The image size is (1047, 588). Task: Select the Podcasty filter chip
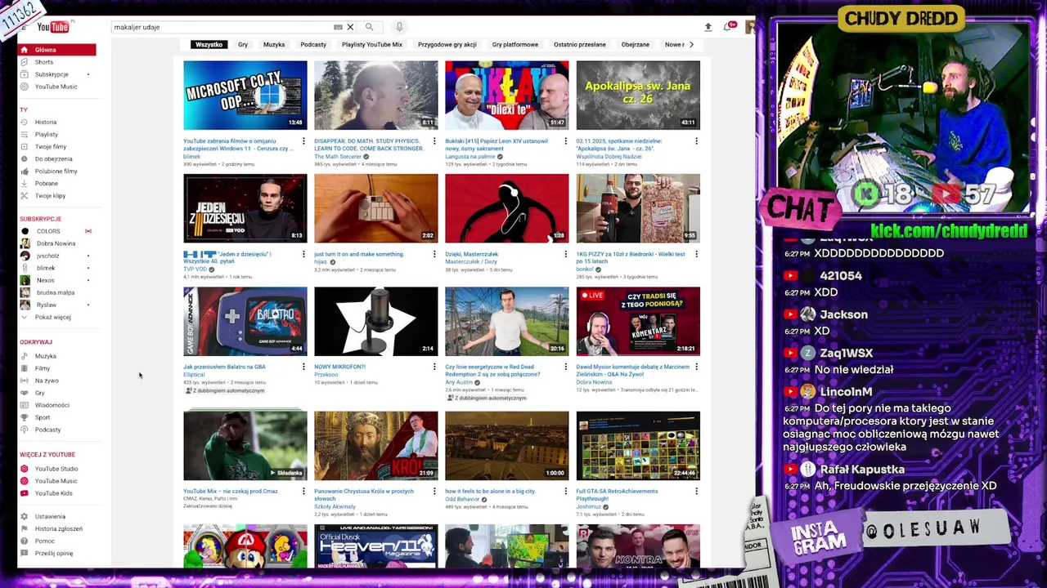tap(313, 44)
